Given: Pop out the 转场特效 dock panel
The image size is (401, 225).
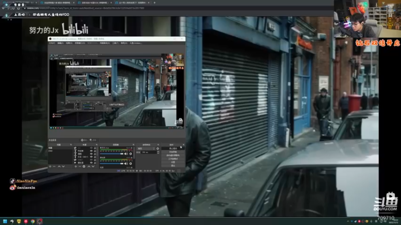Looking at the screenshot, I should pyautogui.click(x=158, y=144).
